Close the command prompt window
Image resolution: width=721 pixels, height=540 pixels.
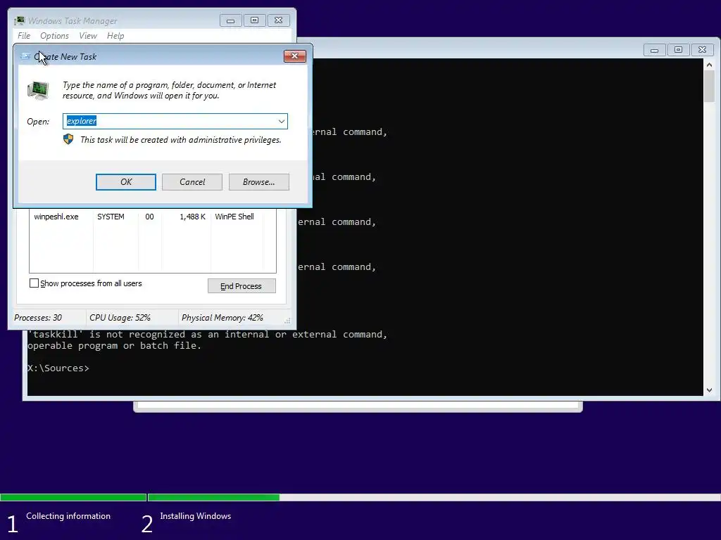point(702,50)
